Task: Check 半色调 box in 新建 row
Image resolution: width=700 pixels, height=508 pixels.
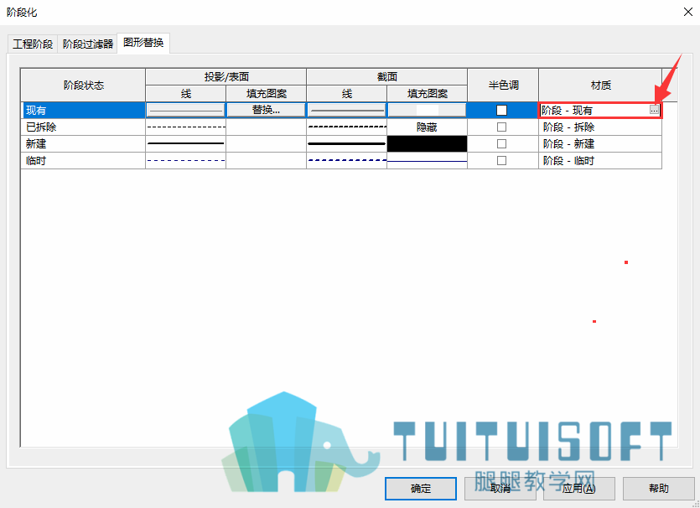Action: tap(502, 143)
